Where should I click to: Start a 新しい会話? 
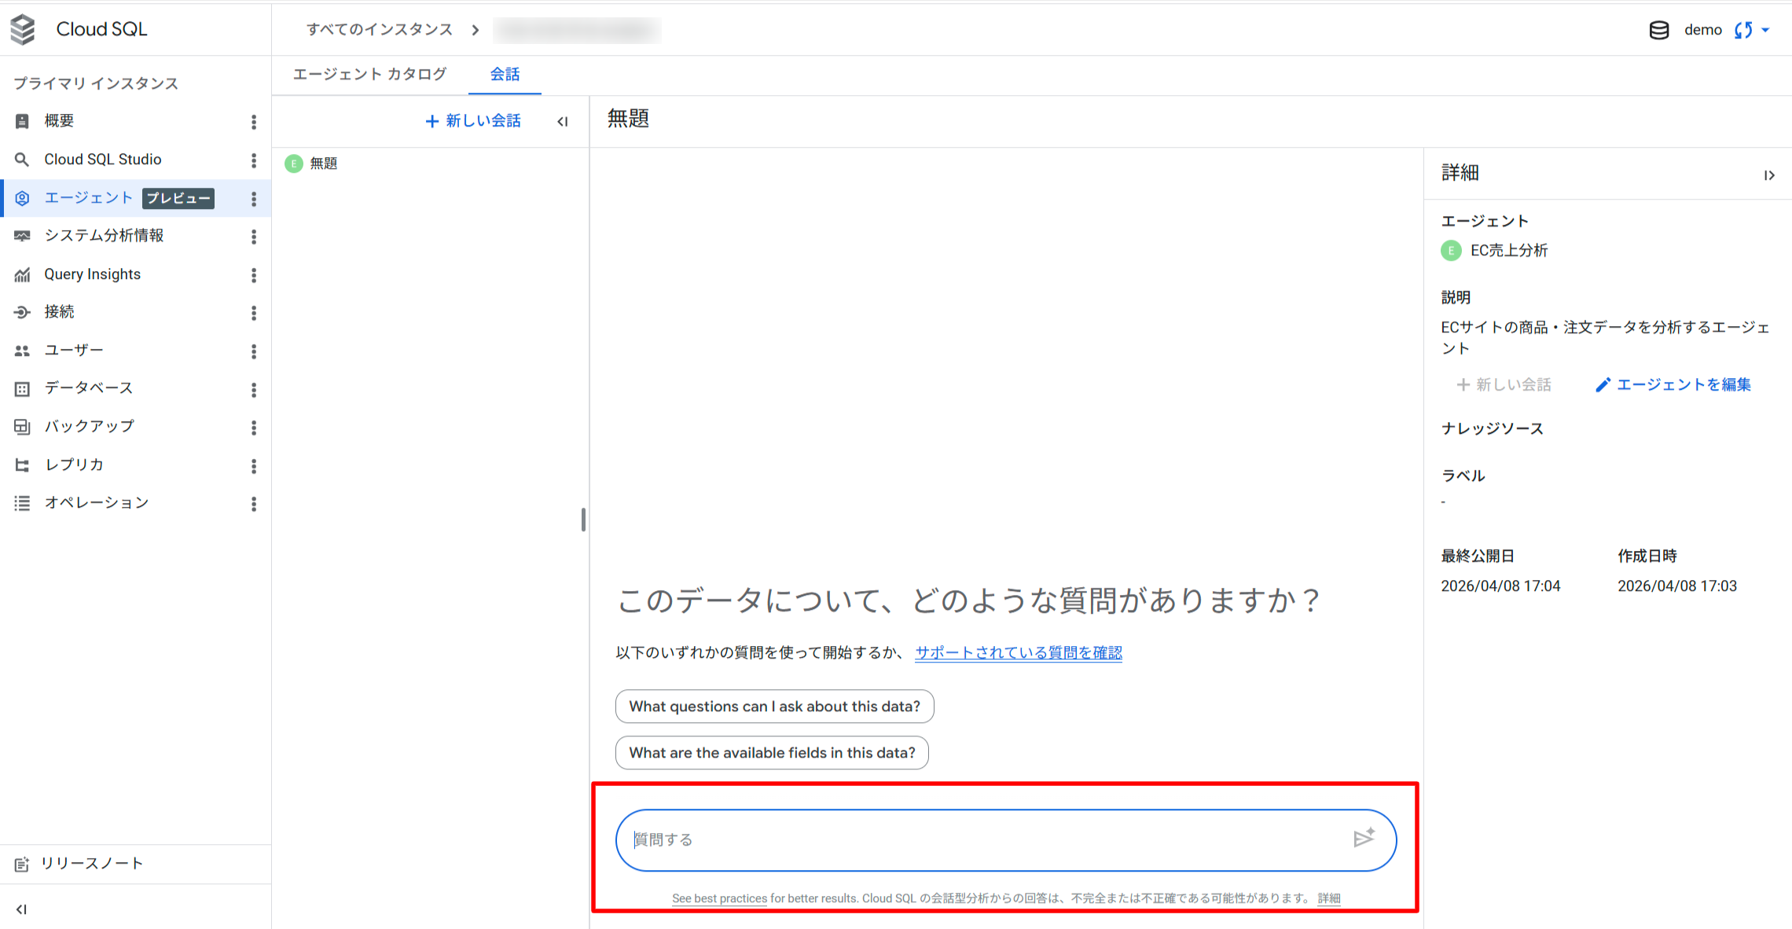click(472, 120)
